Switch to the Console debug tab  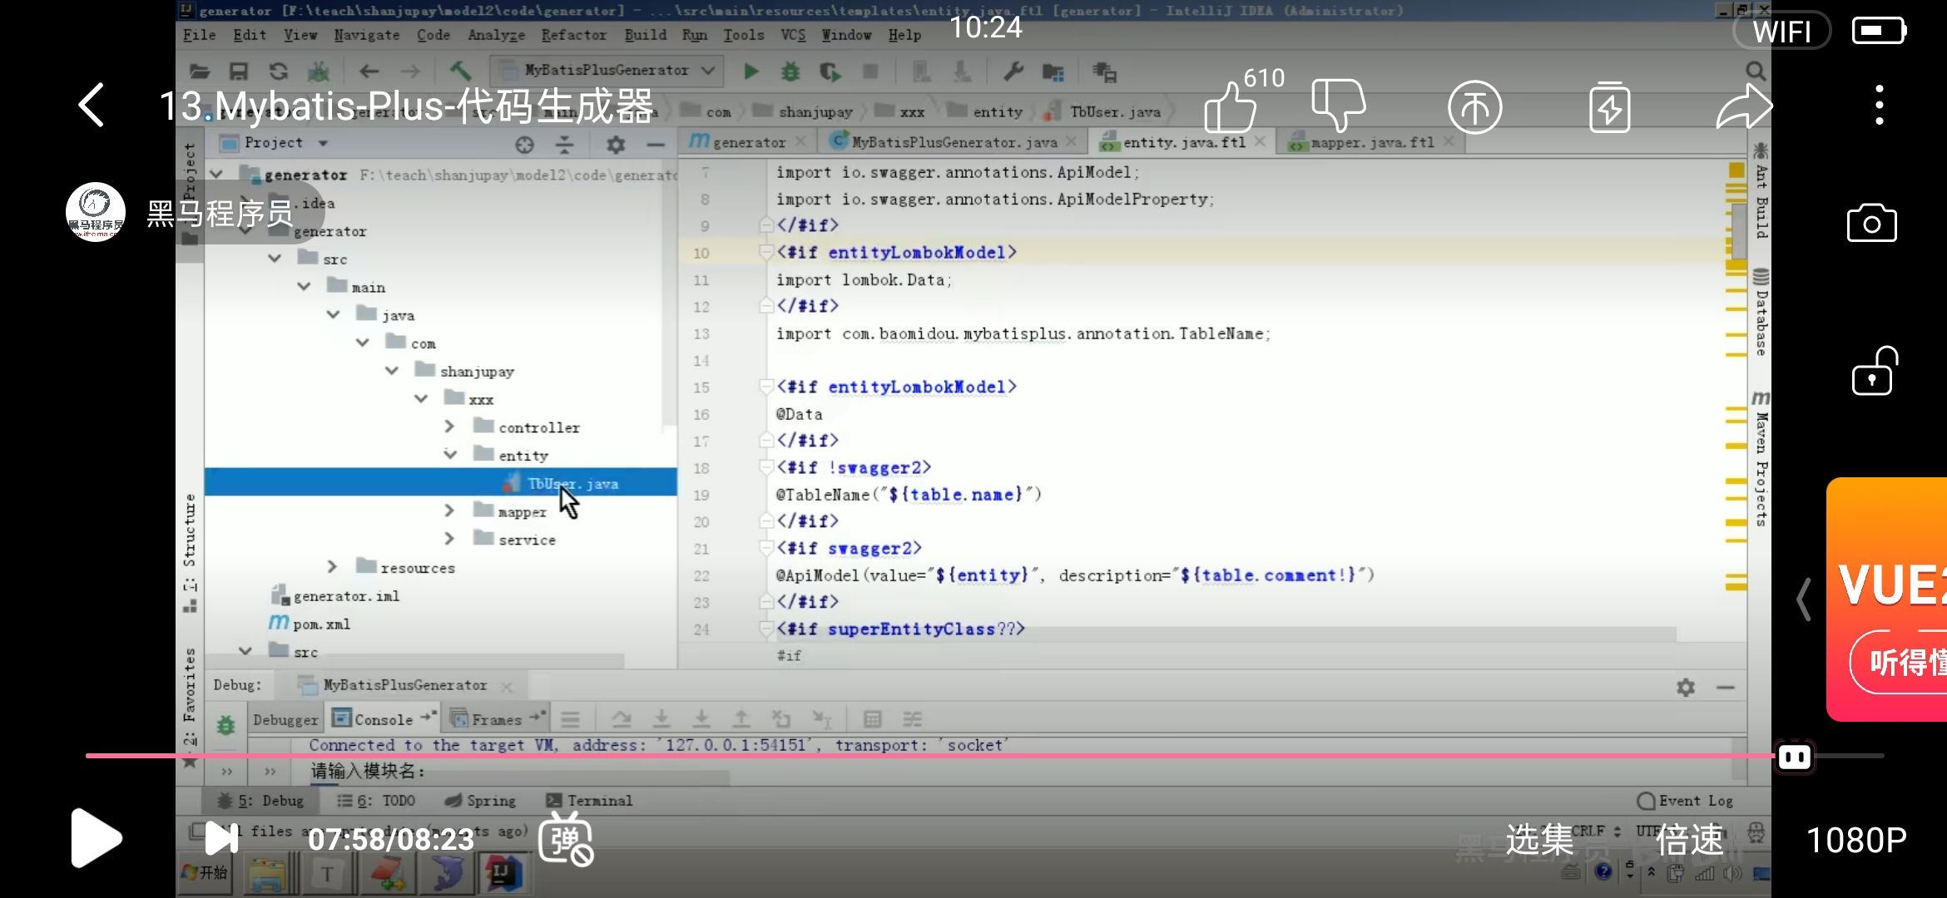383,719
